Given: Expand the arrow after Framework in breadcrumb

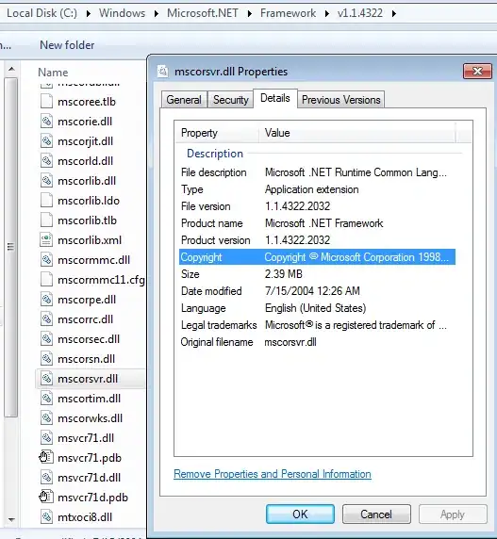Looking at the screenshot, I should [x=326, y=14].
